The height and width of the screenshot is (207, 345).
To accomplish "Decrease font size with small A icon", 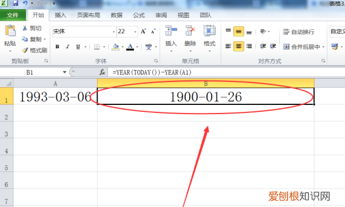I will [x=154, y=32].
